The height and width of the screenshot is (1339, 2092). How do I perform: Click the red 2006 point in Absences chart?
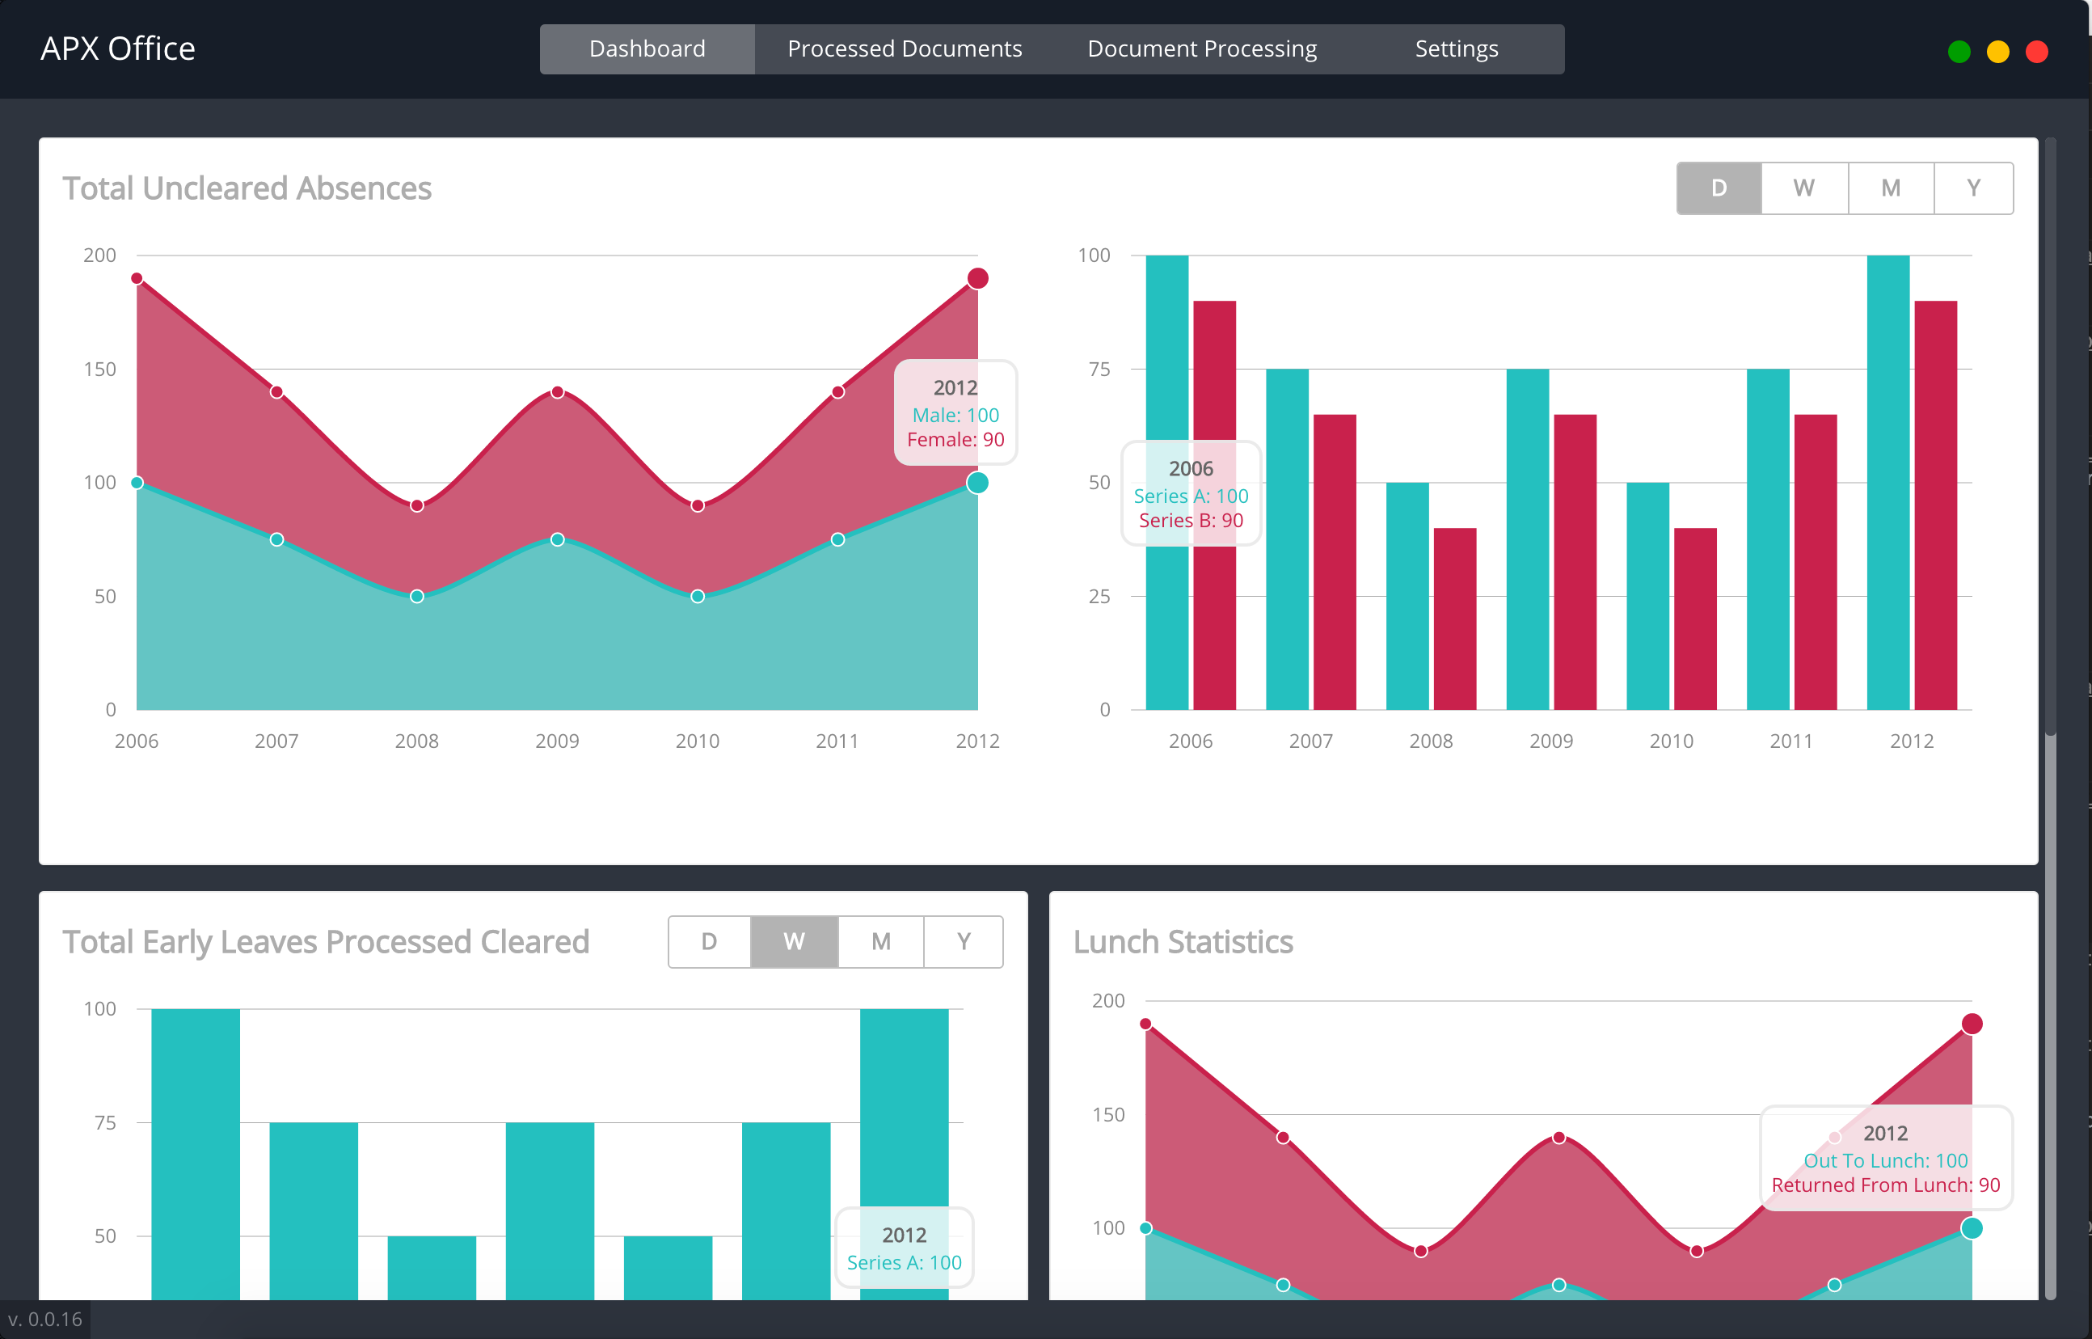(137, 278)
